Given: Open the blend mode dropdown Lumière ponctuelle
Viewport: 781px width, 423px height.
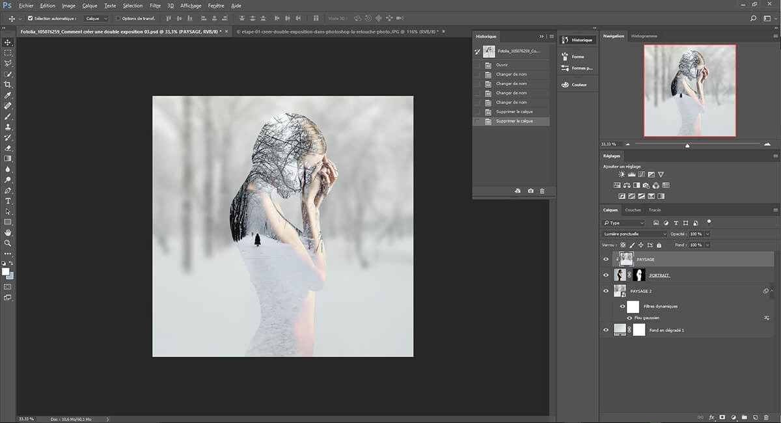Looking at the screenshot, I should tap(635, 234).
